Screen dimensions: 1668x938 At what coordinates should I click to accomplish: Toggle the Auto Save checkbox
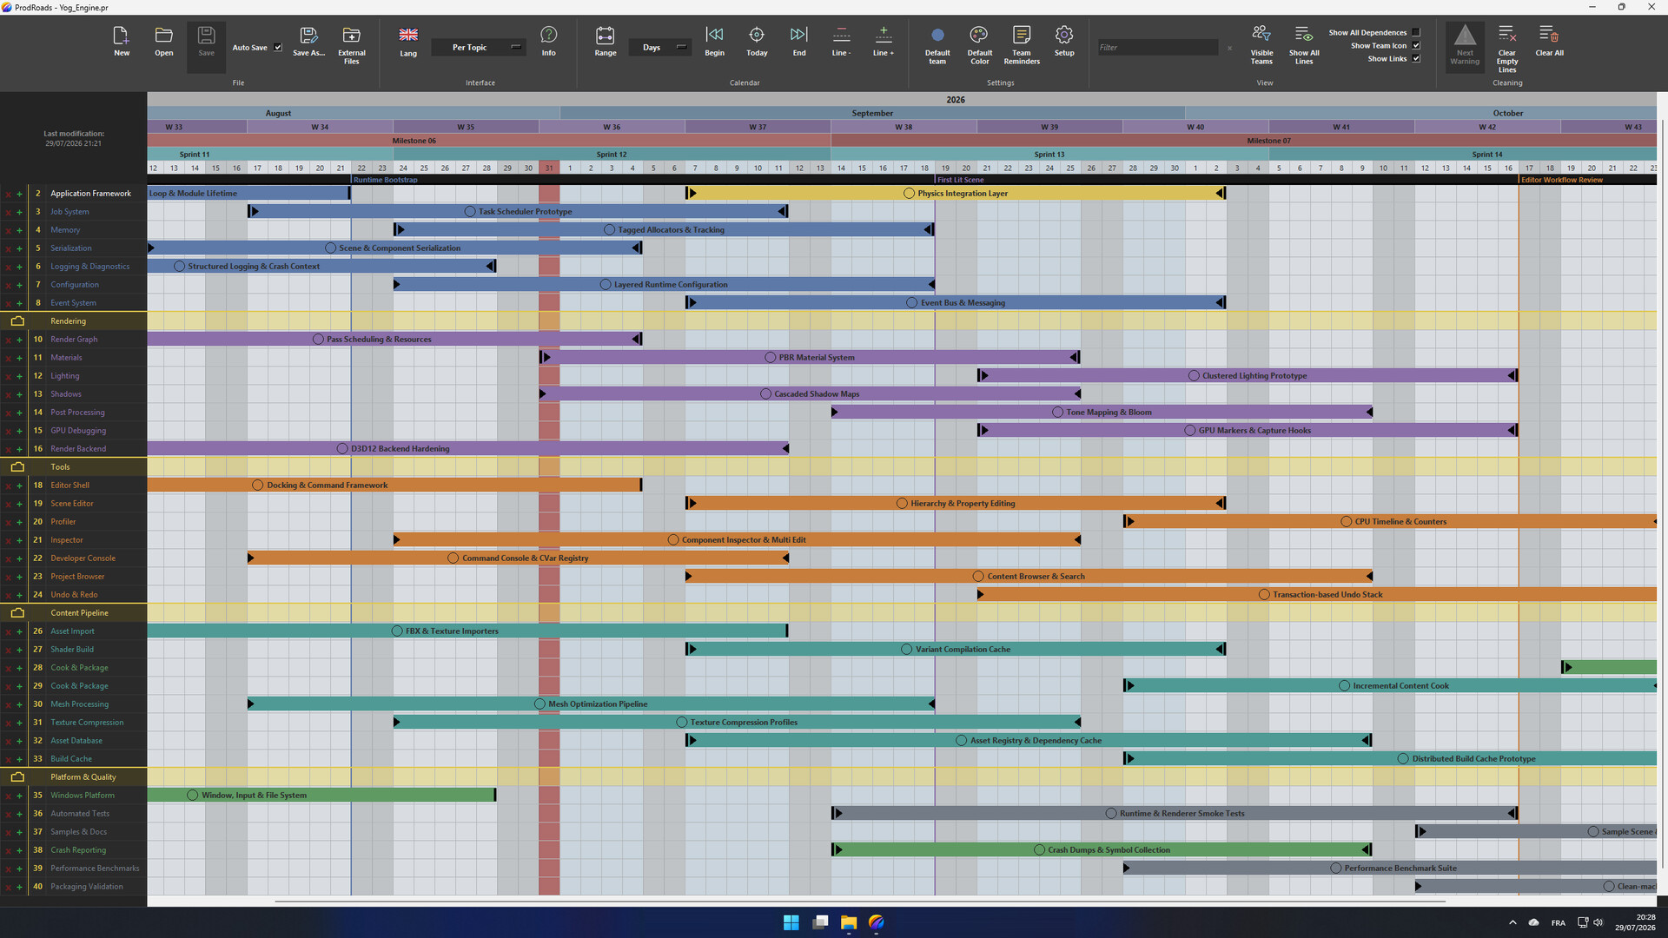pyautogui.click(x=278, y=48)
